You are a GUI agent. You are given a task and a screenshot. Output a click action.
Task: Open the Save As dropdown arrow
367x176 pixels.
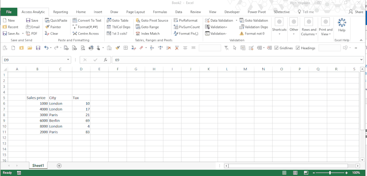tap(23, 33)
